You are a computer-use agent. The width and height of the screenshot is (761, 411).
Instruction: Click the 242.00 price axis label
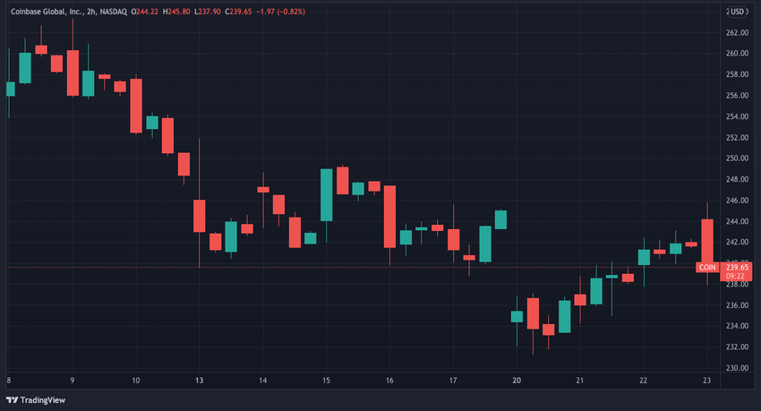737,242
